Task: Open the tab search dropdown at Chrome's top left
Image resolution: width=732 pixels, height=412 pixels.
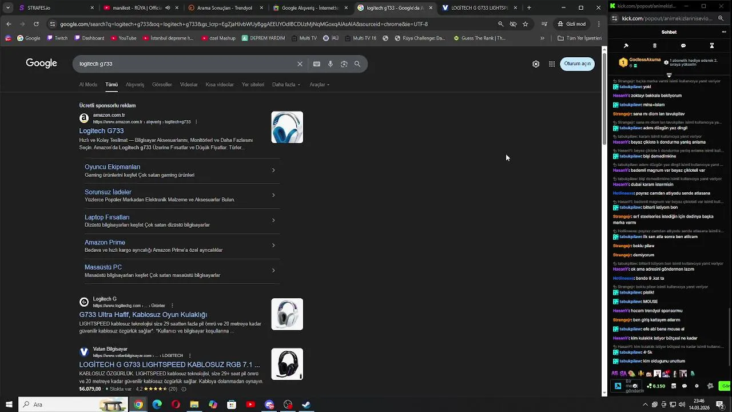Action: tap(8, 8)
